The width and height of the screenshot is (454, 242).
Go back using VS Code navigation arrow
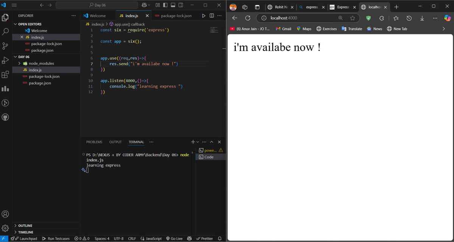pos(42,5)
